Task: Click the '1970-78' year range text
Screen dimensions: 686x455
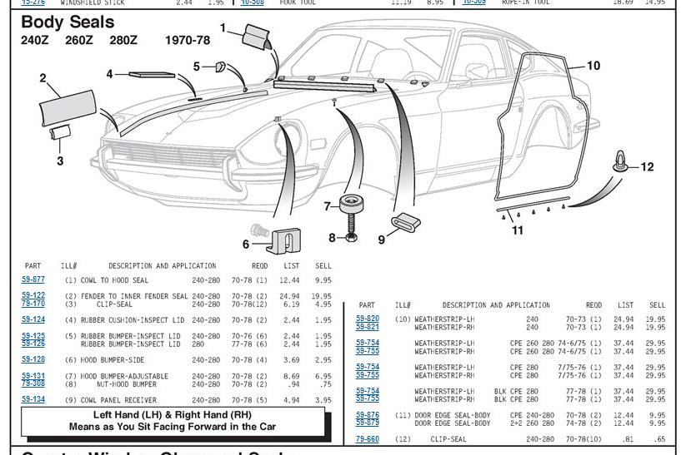Action: tap(188, 40)
